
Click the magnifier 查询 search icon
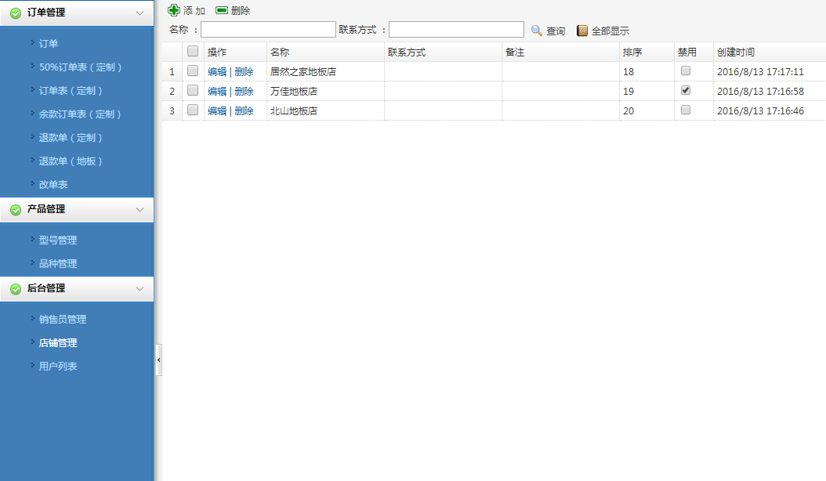(x=537, y=31)
